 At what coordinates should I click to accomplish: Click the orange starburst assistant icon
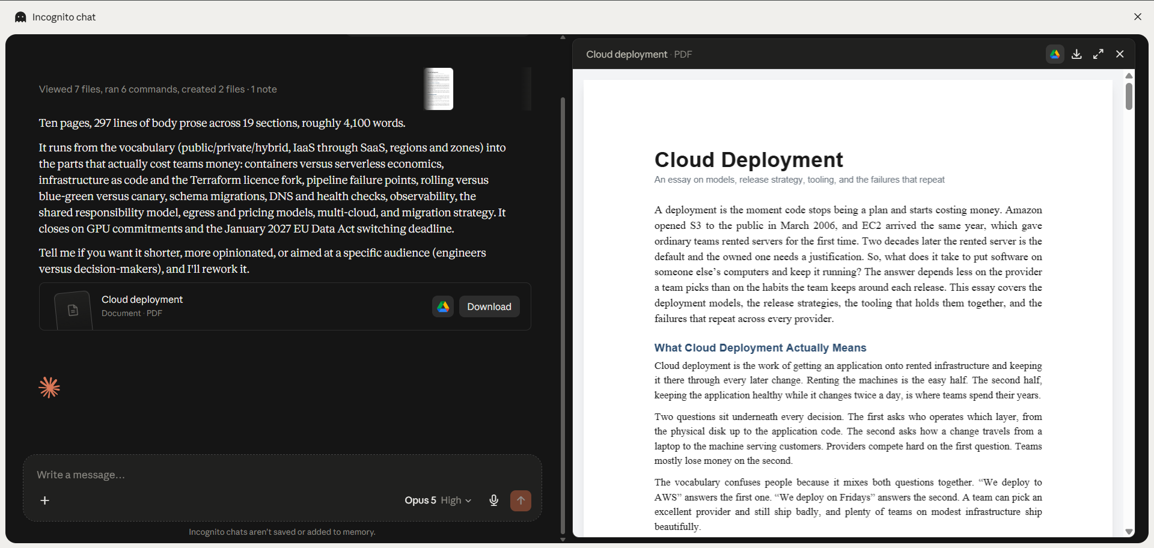tap(49, 388)
